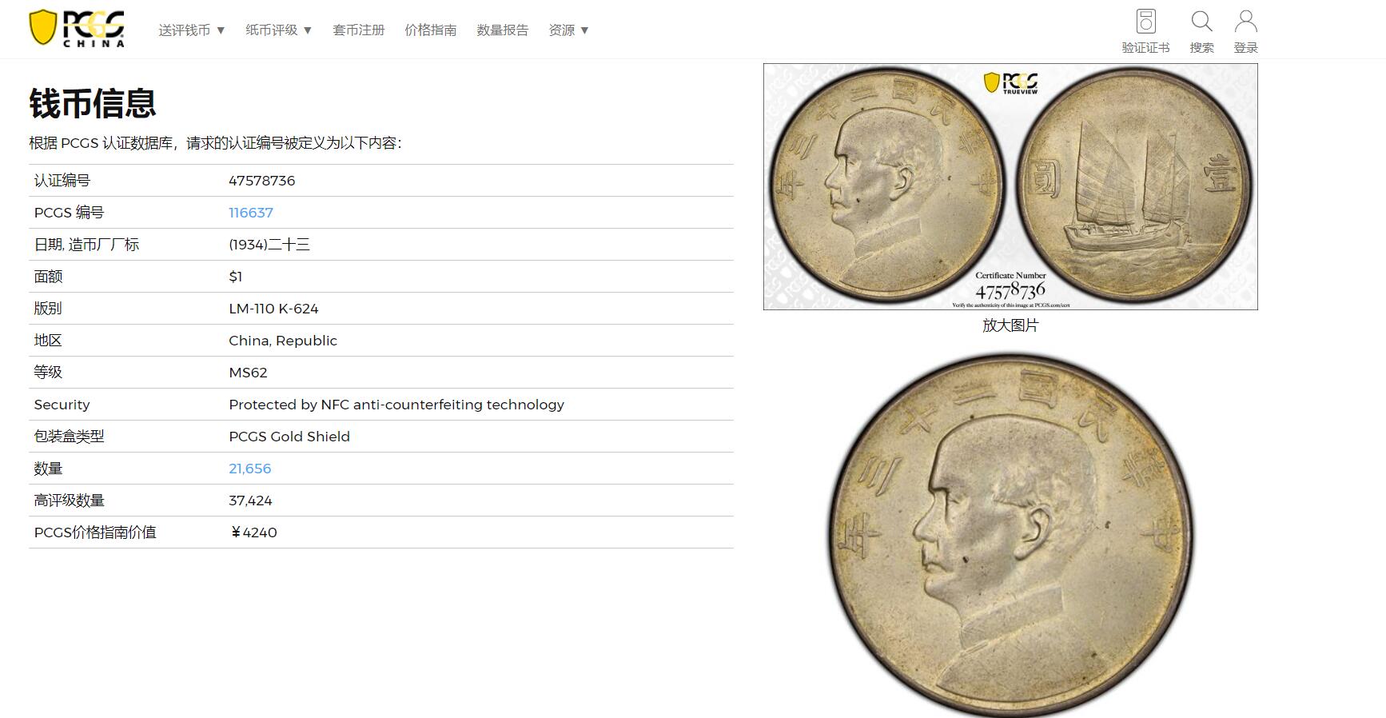Image resolution: width=1386 pixels, height=718 pixels.
Task: Open the 套币注册 menu item
Action: [359, 30]
